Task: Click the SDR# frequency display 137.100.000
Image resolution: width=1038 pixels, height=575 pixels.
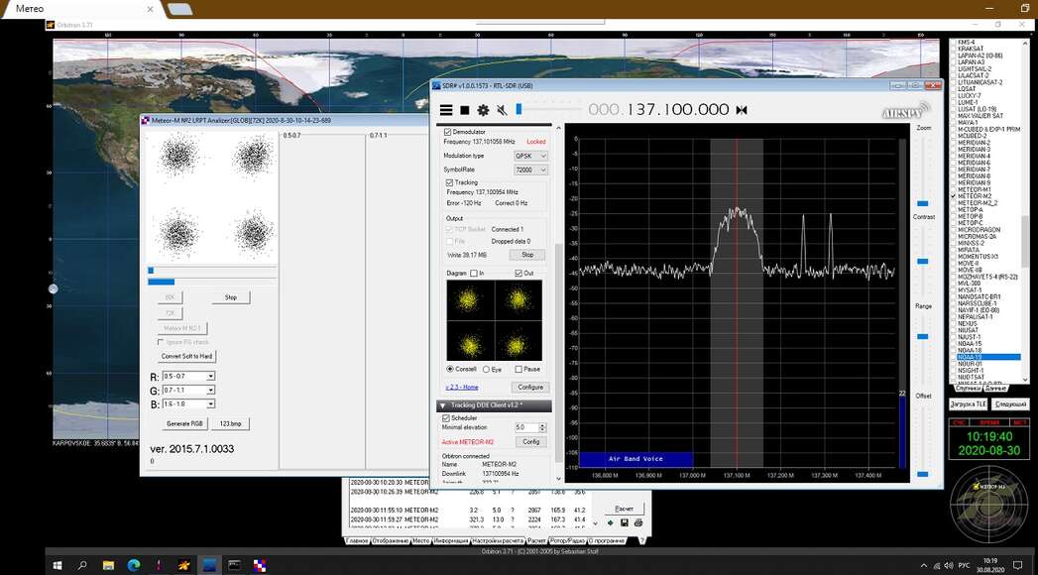Action: click(x=658, y=110)
